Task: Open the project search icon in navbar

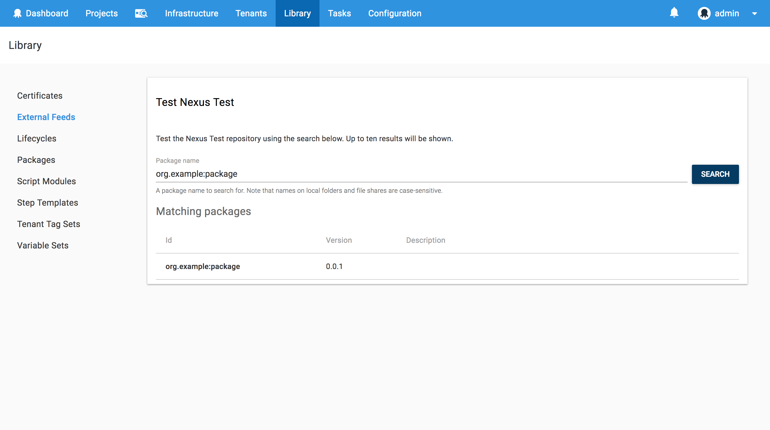Action: tap(141, 13)
